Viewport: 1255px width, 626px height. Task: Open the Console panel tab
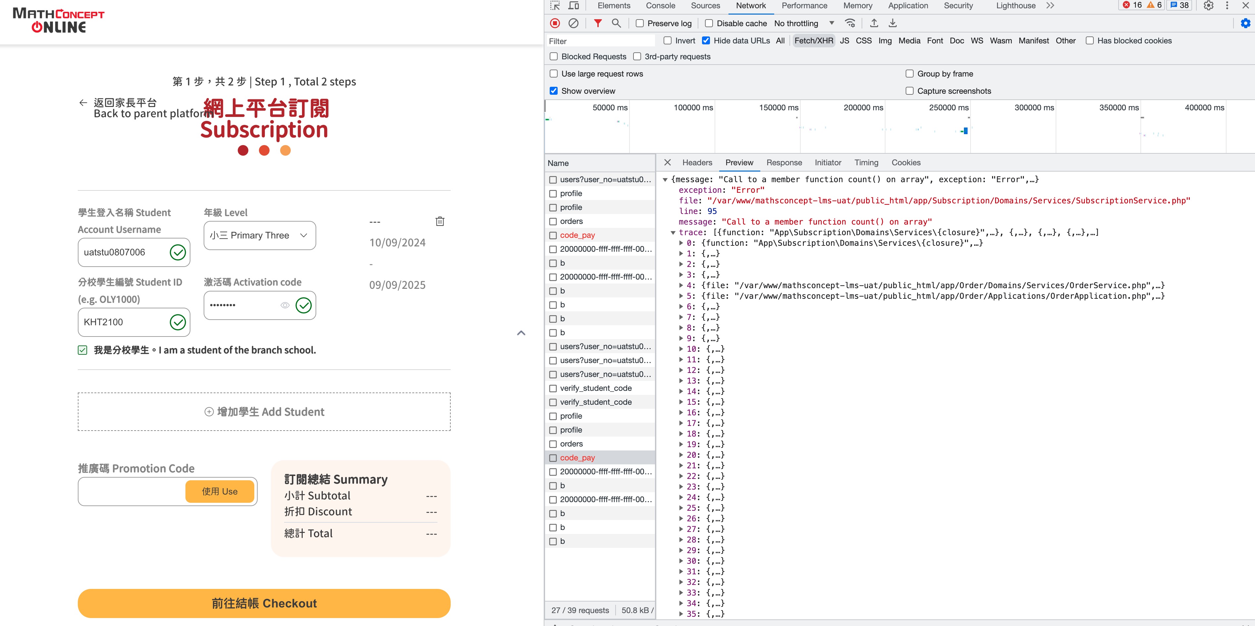coord(660,5)
